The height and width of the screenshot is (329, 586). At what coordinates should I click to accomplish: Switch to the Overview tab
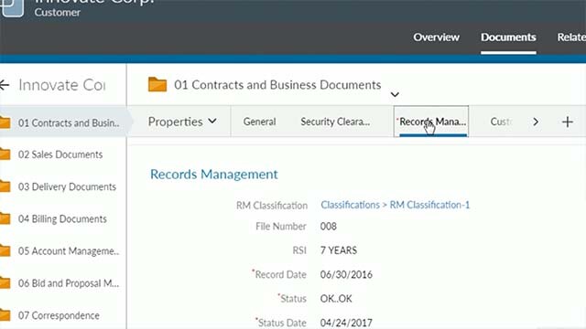436,37
